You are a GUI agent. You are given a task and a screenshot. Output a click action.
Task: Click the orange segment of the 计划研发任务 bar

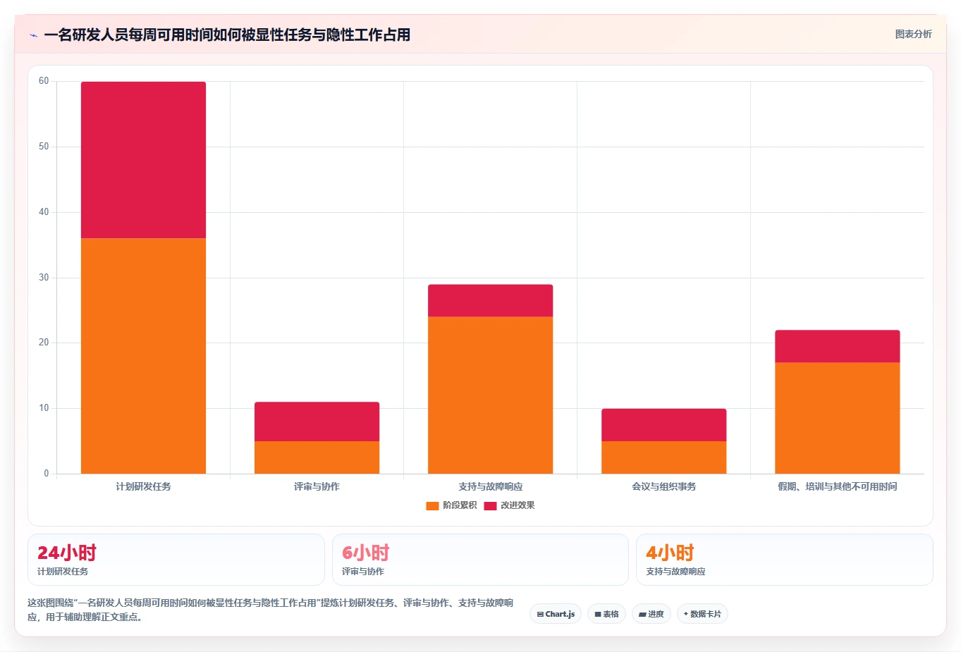pos(143,356)
